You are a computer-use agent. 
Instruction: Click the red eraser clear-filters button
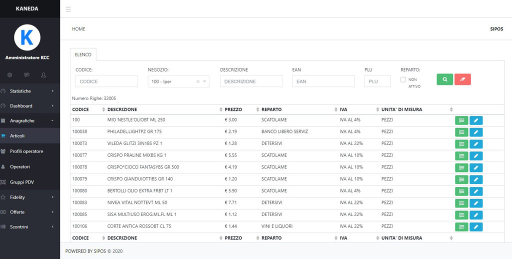tap(462, 79)
